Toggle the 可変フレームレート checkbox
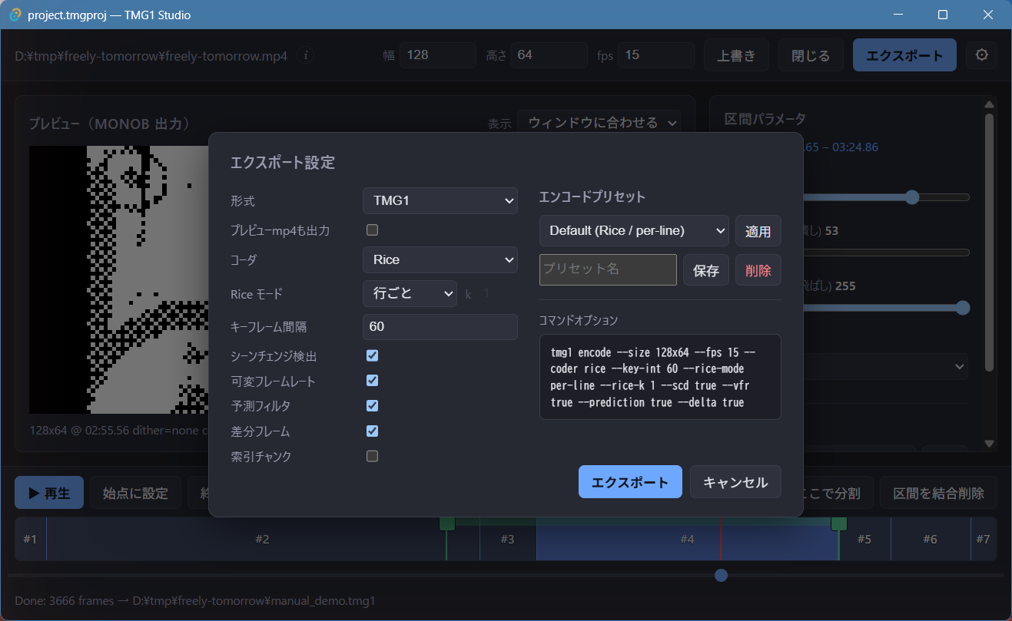1012x621 pixels. click(373, 381)
